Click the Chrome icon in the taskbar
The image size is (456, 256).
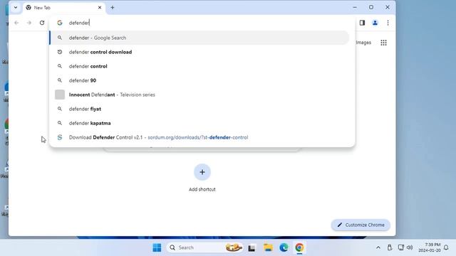click(x=299, y=247)
